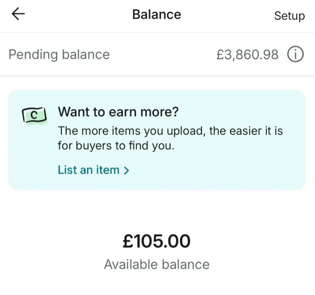Open the Setup option

(x=289, y=16)
